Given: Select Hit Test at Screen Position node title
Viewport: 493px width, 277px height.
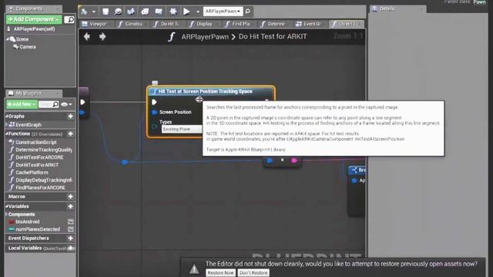Looking at the screenshot, I should click(206, 92).
